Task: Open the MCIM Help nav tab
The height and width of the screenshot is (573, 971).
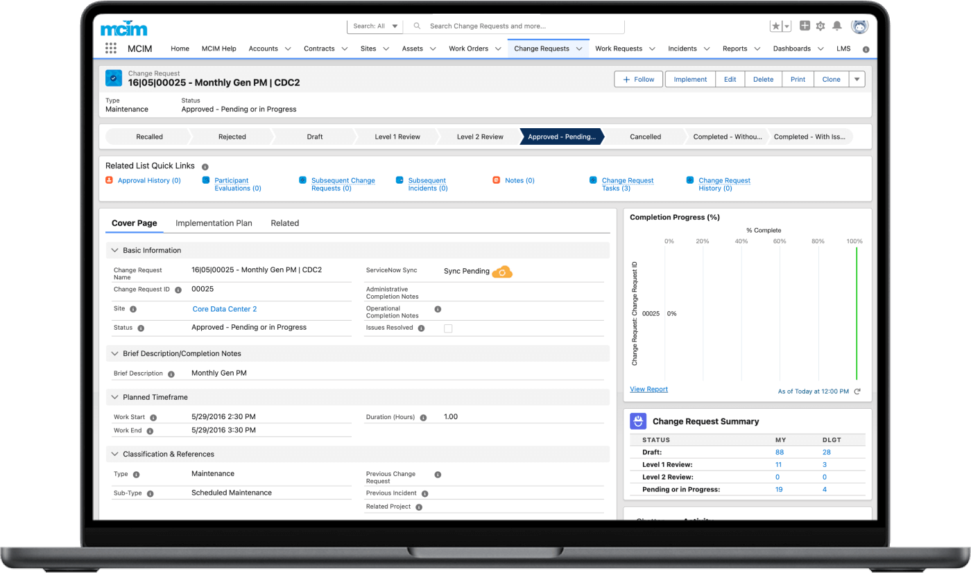Action: (218, 49)
